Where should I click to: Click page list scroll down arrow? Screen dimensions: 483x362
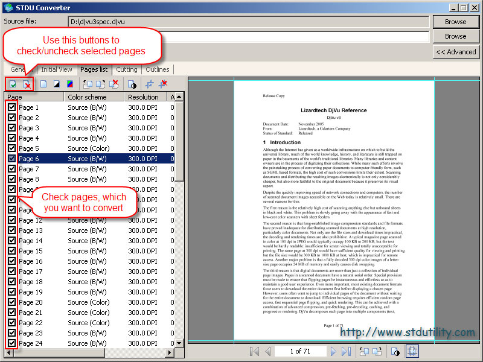pos(179,343)
